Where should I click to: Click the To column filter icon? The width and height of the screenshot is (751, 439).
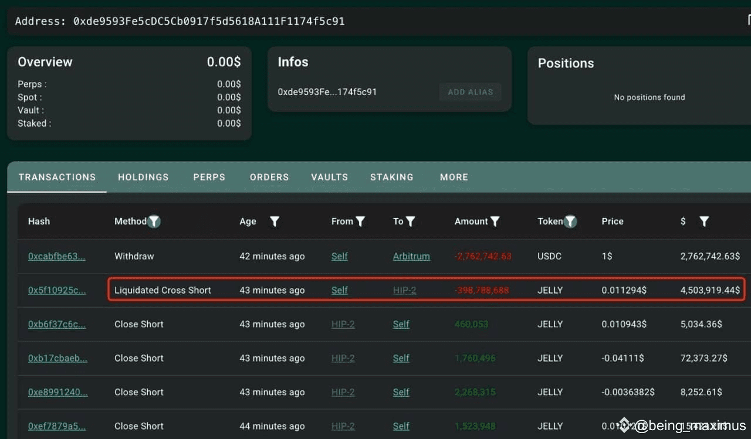click(x=411, y=222)
